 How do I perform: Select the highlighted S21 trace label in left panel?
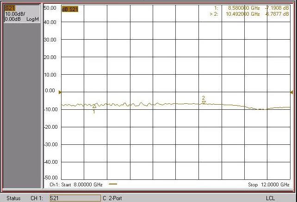[x=9, y=8]
